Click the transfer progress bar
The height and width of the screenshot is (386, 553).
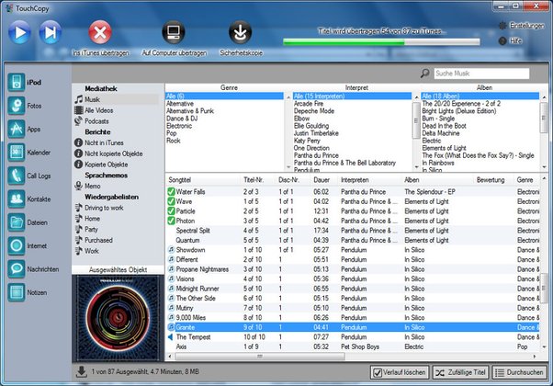381,42
